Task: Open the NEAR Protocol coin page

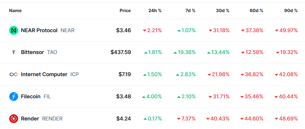Action: (39, 30)
